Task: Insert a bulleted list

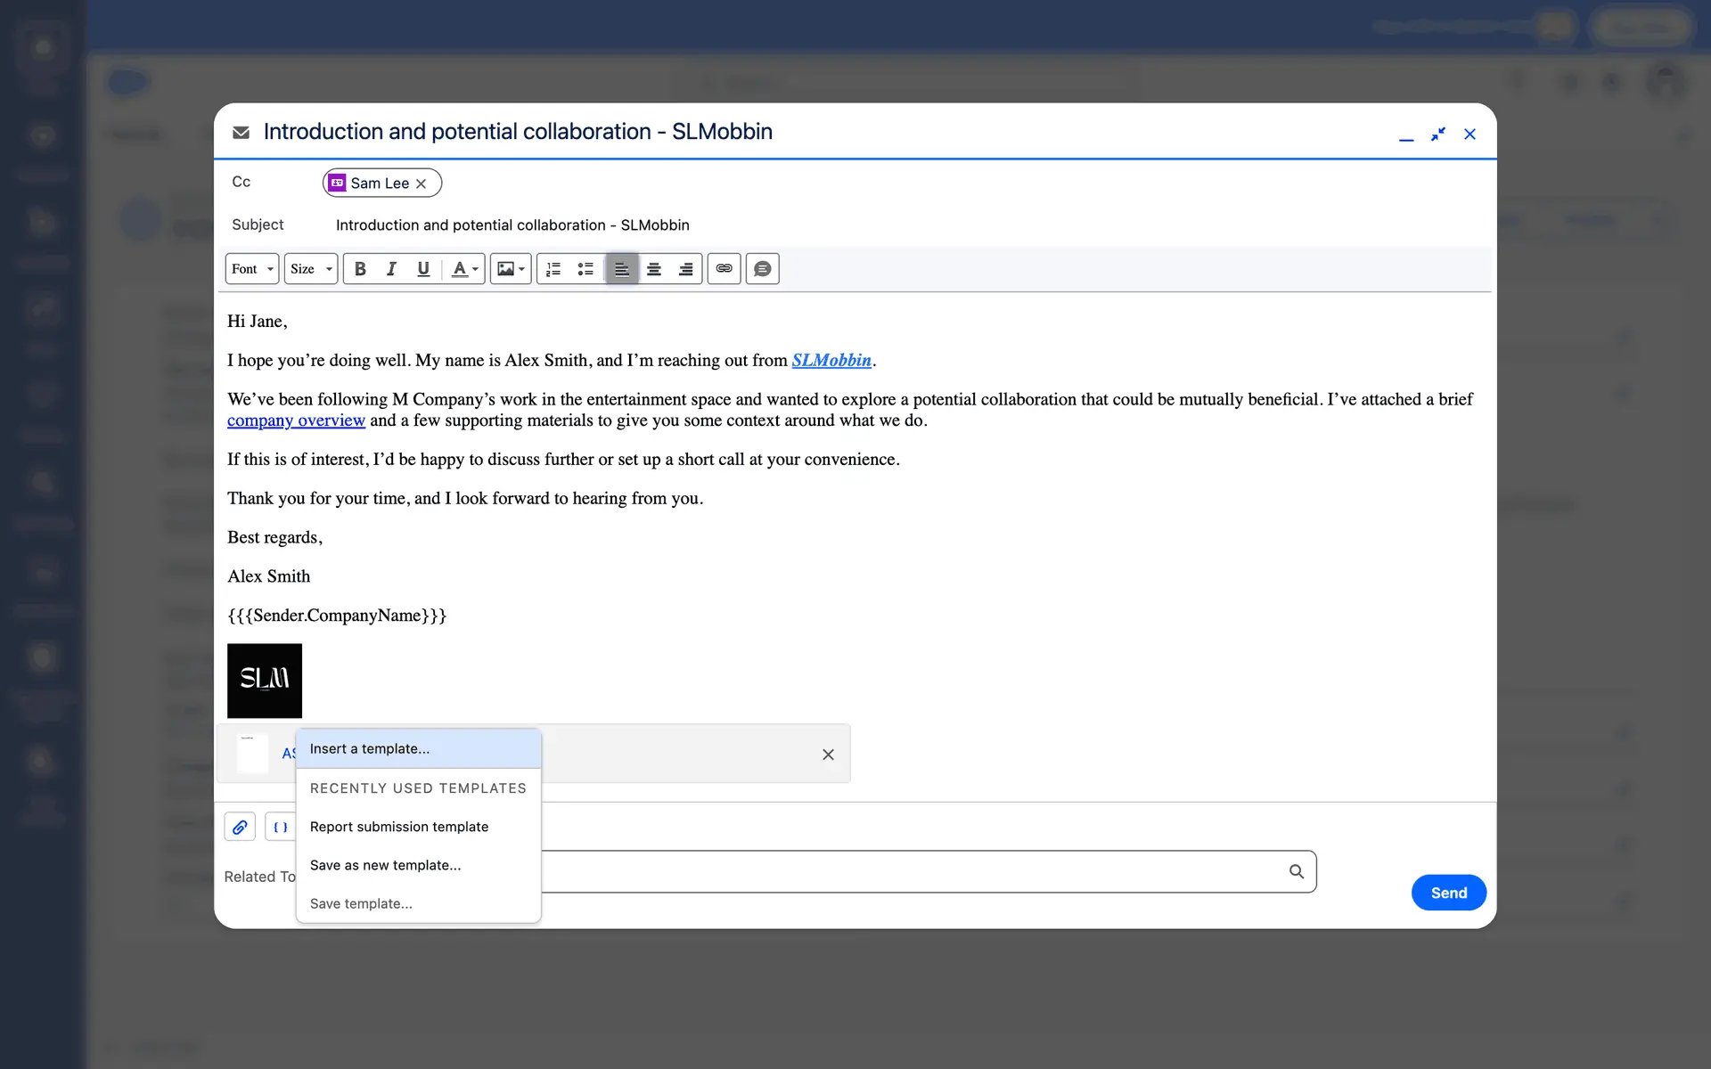Action: tap(585, 269)
